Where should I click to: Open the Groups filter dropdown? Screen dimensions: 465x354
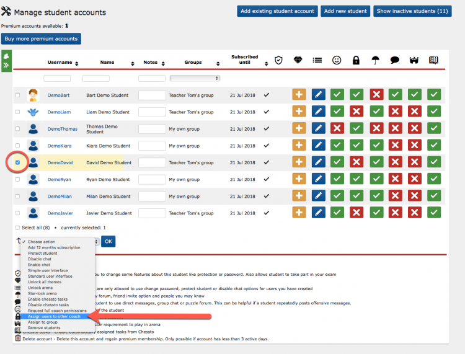click(195, 78)
